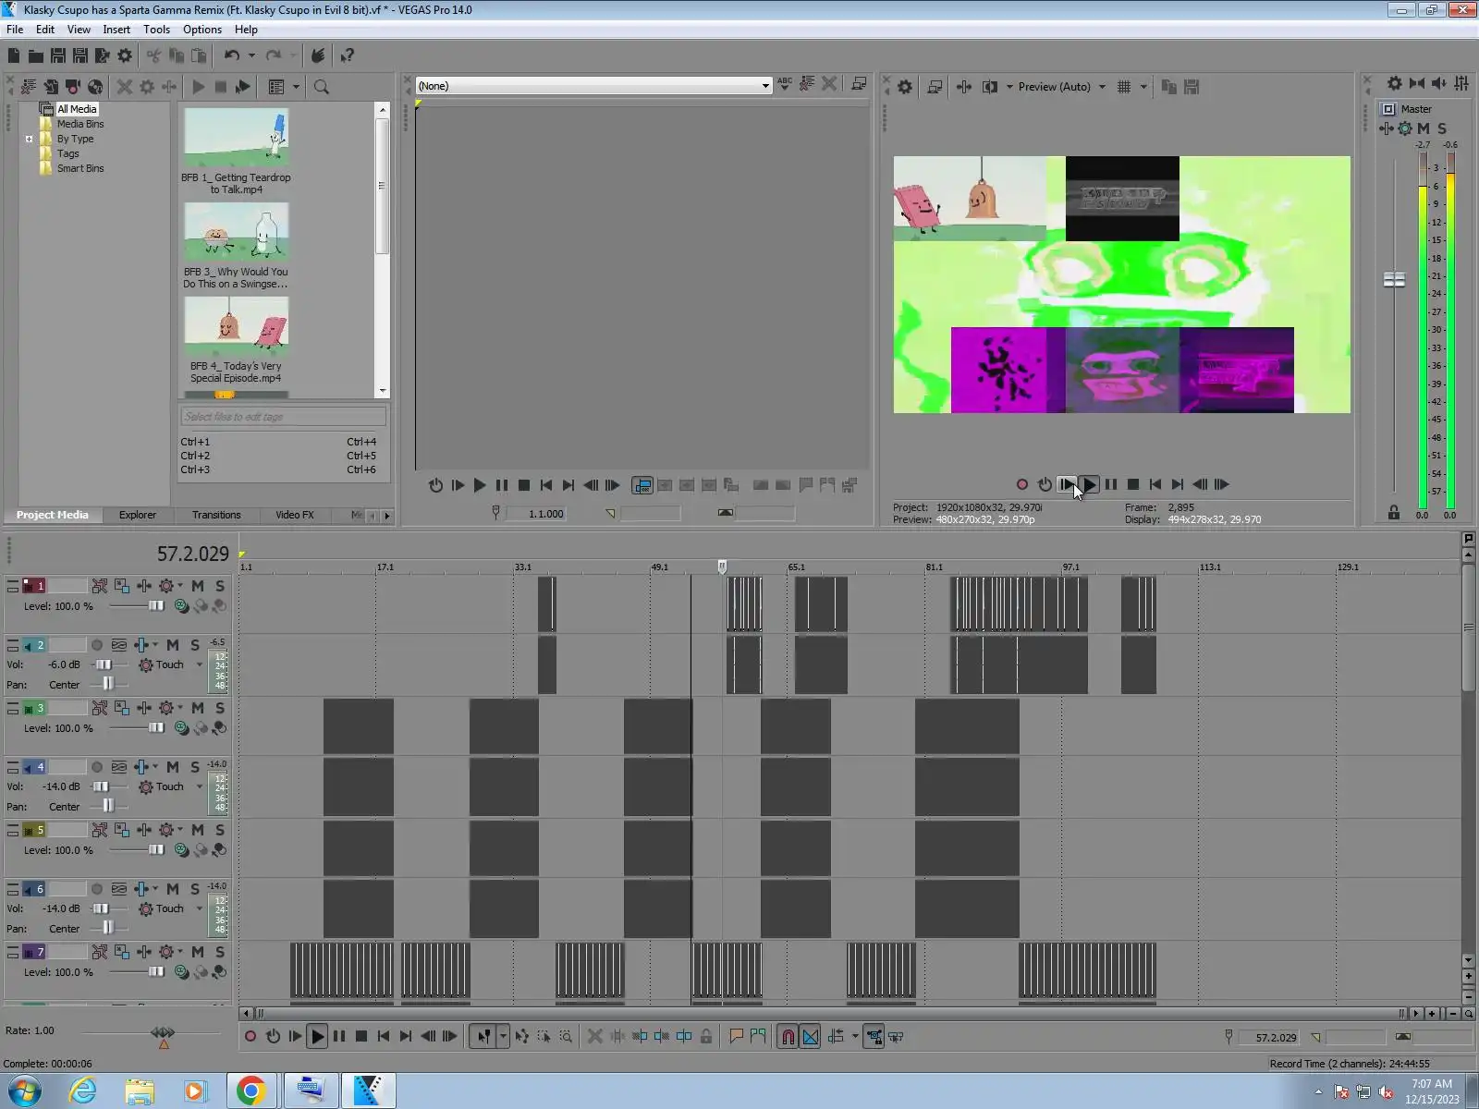Click the playback Rate slider
The image size is (1479, 1109).
pos(163,1032)
